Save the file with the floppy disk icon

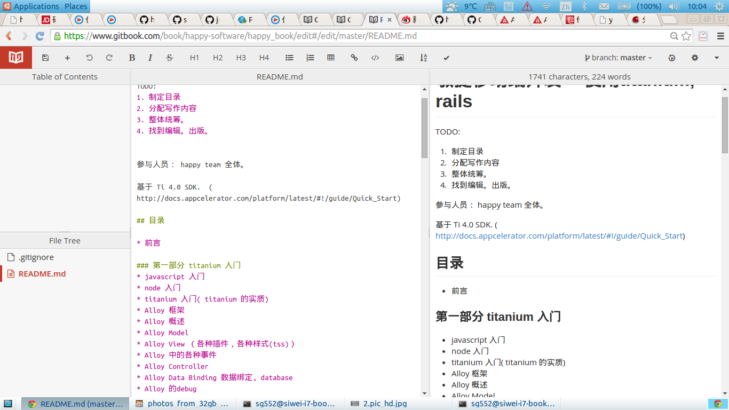pos(45,58)
